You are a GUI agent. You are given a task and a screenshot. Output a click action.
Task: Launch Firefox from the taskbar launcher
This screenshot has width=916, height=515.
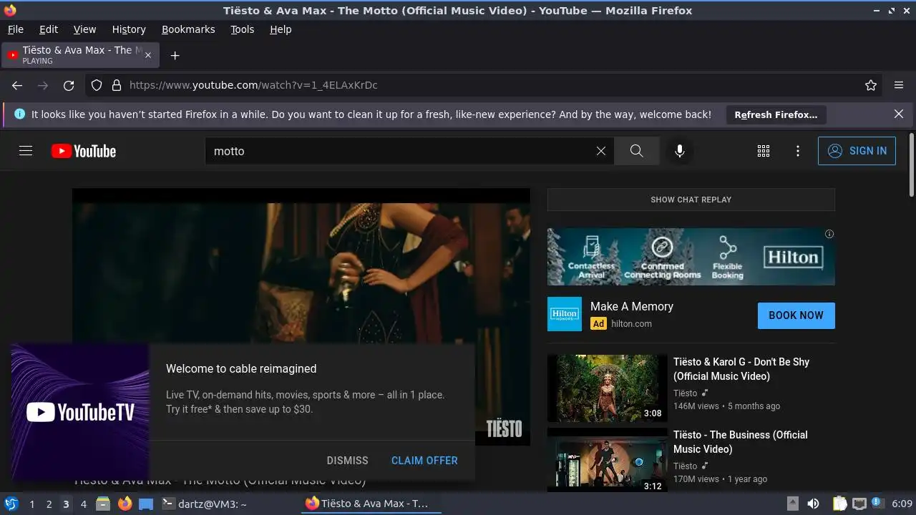125,504
